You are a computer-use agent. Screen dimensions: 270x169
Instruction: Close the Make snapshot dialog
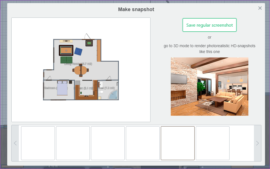point(260,8)
